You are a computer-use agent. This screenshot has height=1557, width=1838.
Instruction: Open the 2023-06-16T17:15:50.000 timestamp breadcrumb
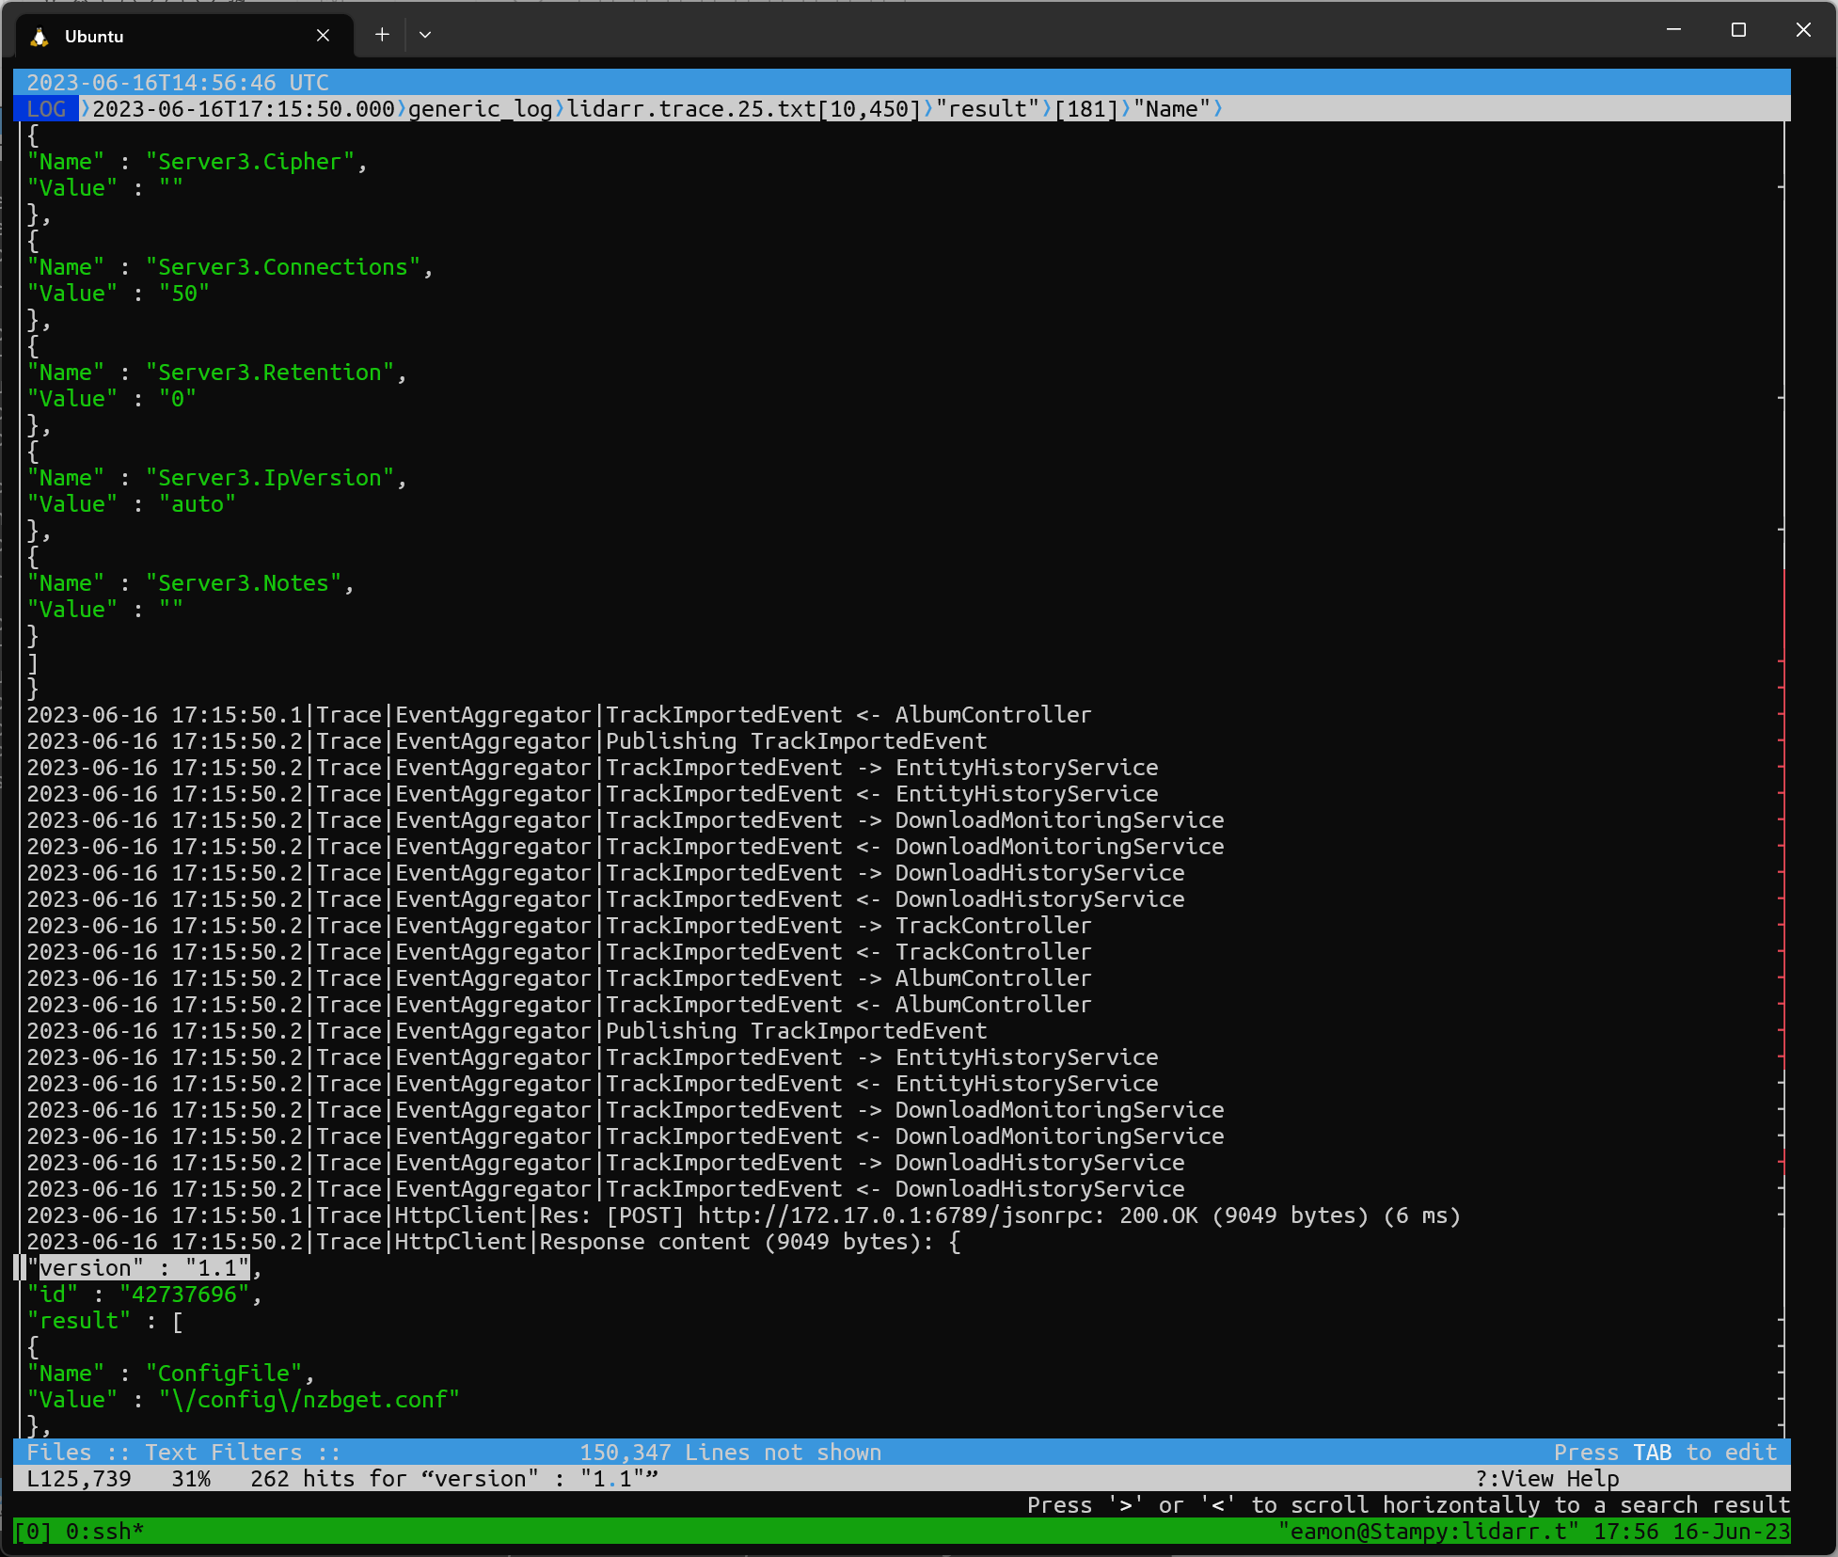pos(245,109)
